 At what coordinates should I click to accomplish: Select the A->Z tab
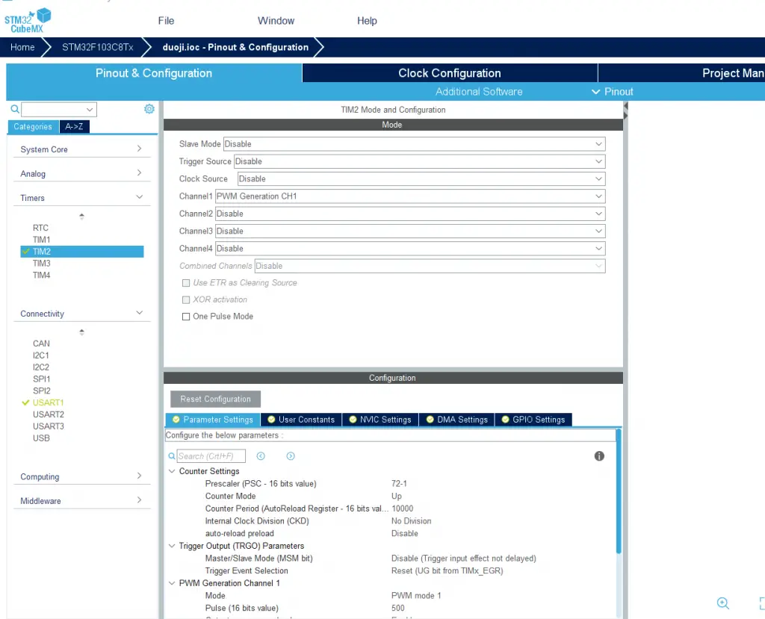click(74, 127)
